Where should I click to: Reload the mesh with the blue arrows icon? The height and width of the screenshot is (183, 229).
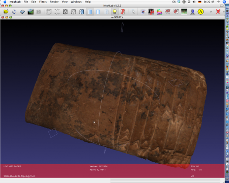point(14,12)
